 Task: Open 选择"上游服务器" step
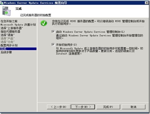12,28
